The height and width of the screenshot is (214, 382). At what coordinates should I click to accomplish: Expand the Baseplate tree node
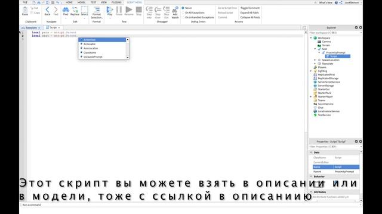315,64
